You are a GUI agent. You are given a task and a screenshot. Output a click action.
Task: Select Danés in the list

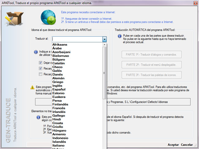pyautogui.click(x=77, y=74)
